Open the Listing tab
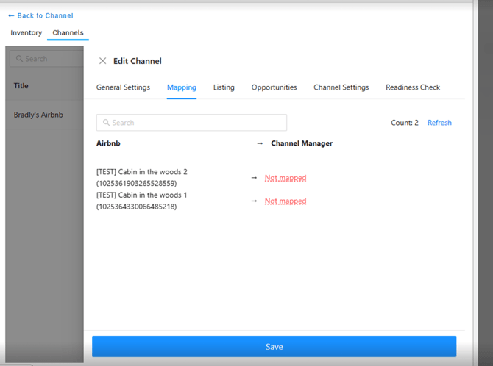The image size is (493, 366). coord(224,87)
